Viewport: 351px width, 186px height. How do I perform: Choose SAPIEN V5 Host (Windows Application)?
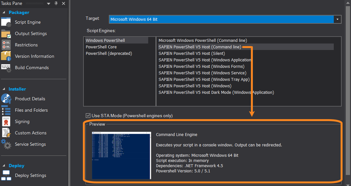pos(205,60)
